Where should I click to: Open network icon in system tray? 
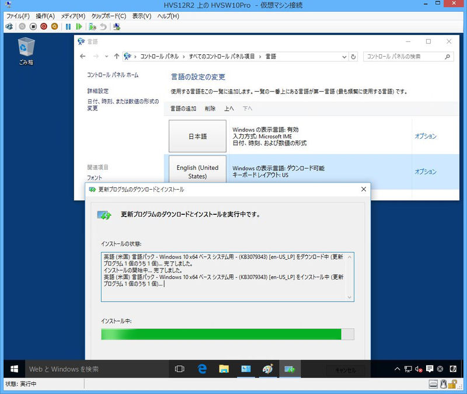click(407, 369)
